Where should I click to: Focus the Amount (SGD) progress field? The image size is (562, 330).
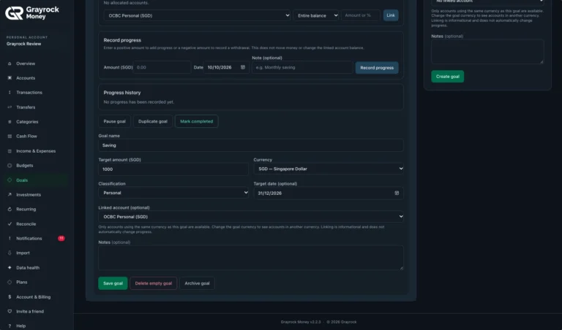162,67
